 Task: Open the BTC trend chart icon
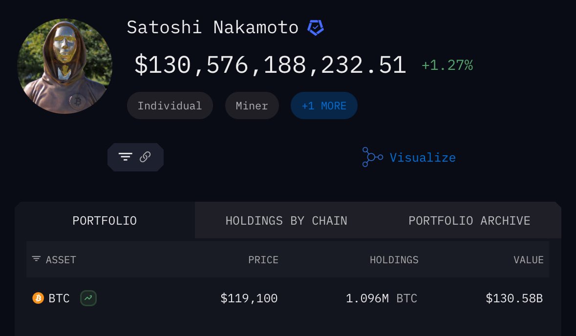pyautogui.click(x=88, y=298)
